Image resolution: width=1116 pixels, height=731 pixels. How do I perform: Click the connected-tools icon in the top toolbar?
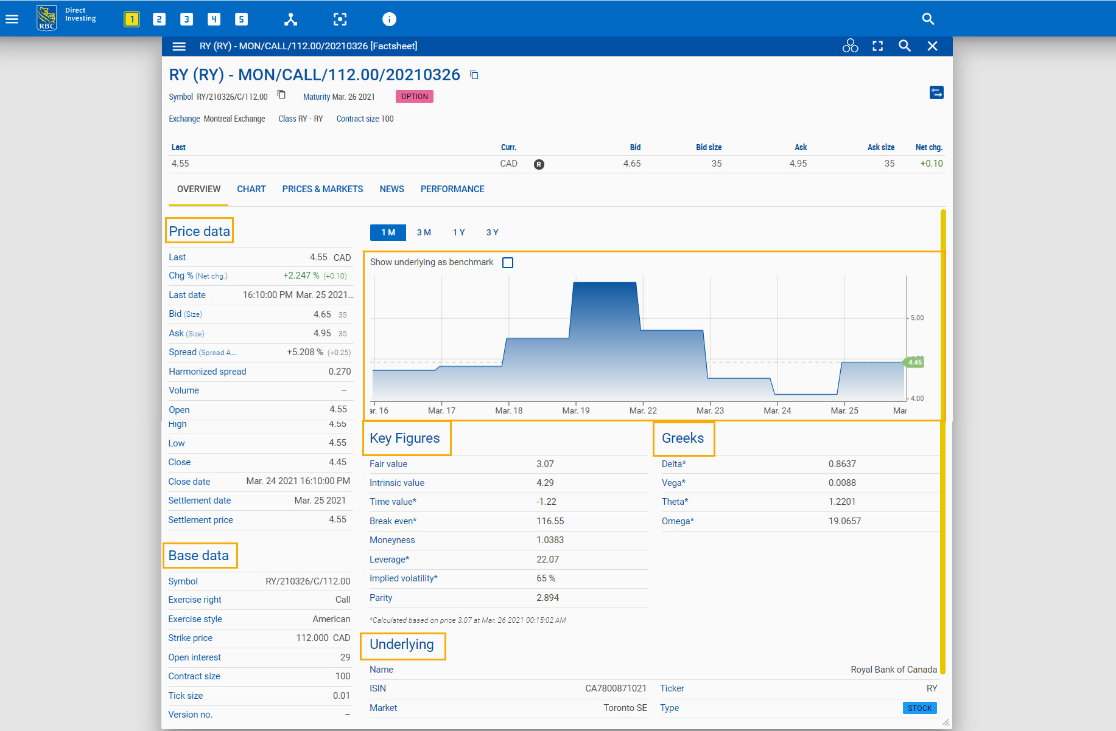(x=290, y=19)
